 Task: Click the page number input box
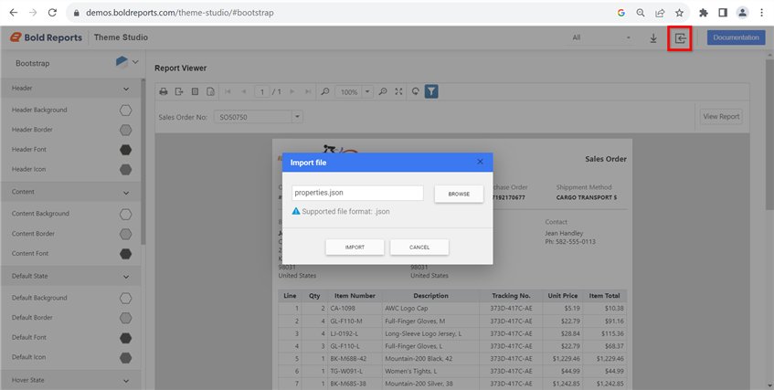262,92
